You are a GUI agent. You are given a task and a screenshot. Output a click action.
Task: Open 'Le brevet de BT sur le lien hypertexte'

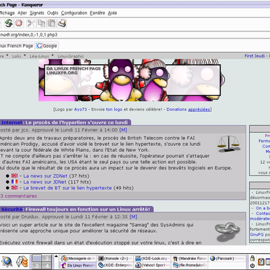coord(67,188)
